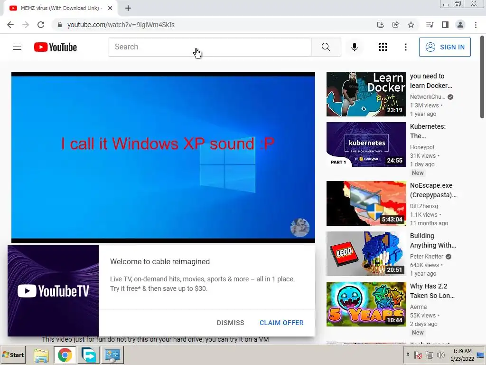486x365 pixels.
Task: Focus the YouTube search field
Action: pyautogui.click(x=210, y=47)
